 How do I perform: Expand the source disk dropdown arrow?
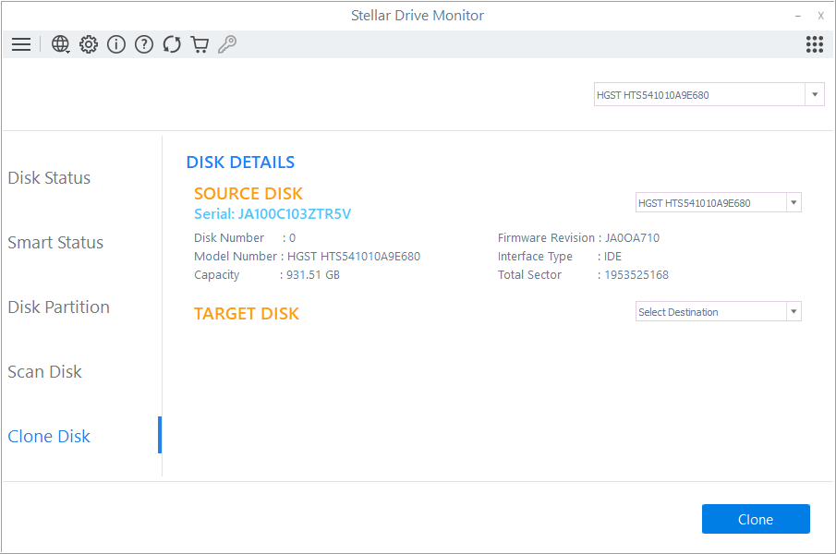click(x=794, y=202)
